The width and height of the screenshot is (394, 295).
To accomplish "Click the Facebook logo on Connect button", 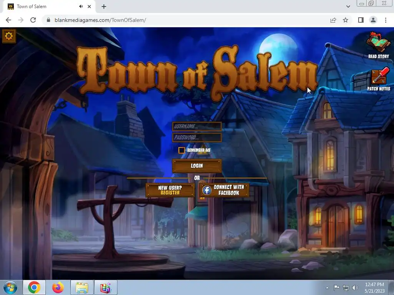I will pos(207,190).
